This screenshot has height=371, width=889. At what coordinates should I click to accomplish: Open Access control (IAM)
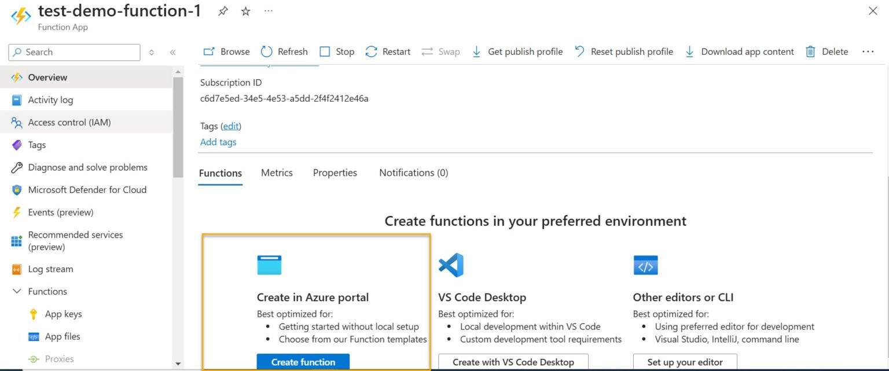coord(87,123)
